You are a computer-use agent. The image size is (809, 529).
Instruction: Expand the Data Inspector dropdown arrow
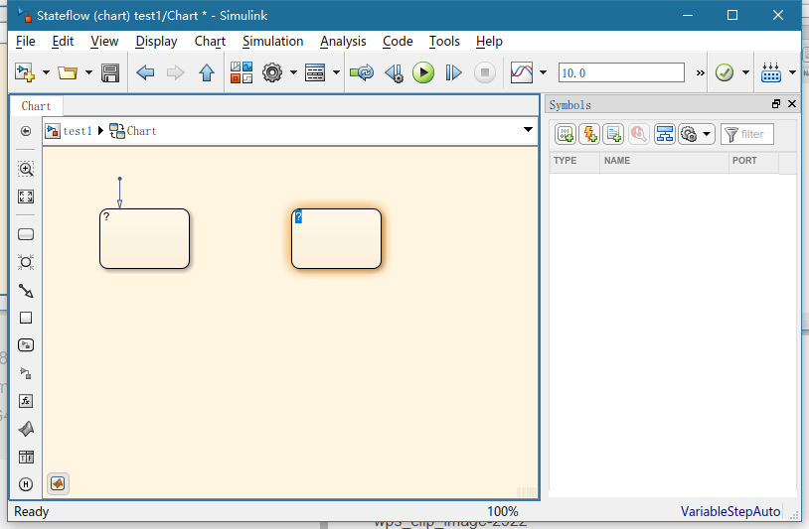(x=544, y=72)
